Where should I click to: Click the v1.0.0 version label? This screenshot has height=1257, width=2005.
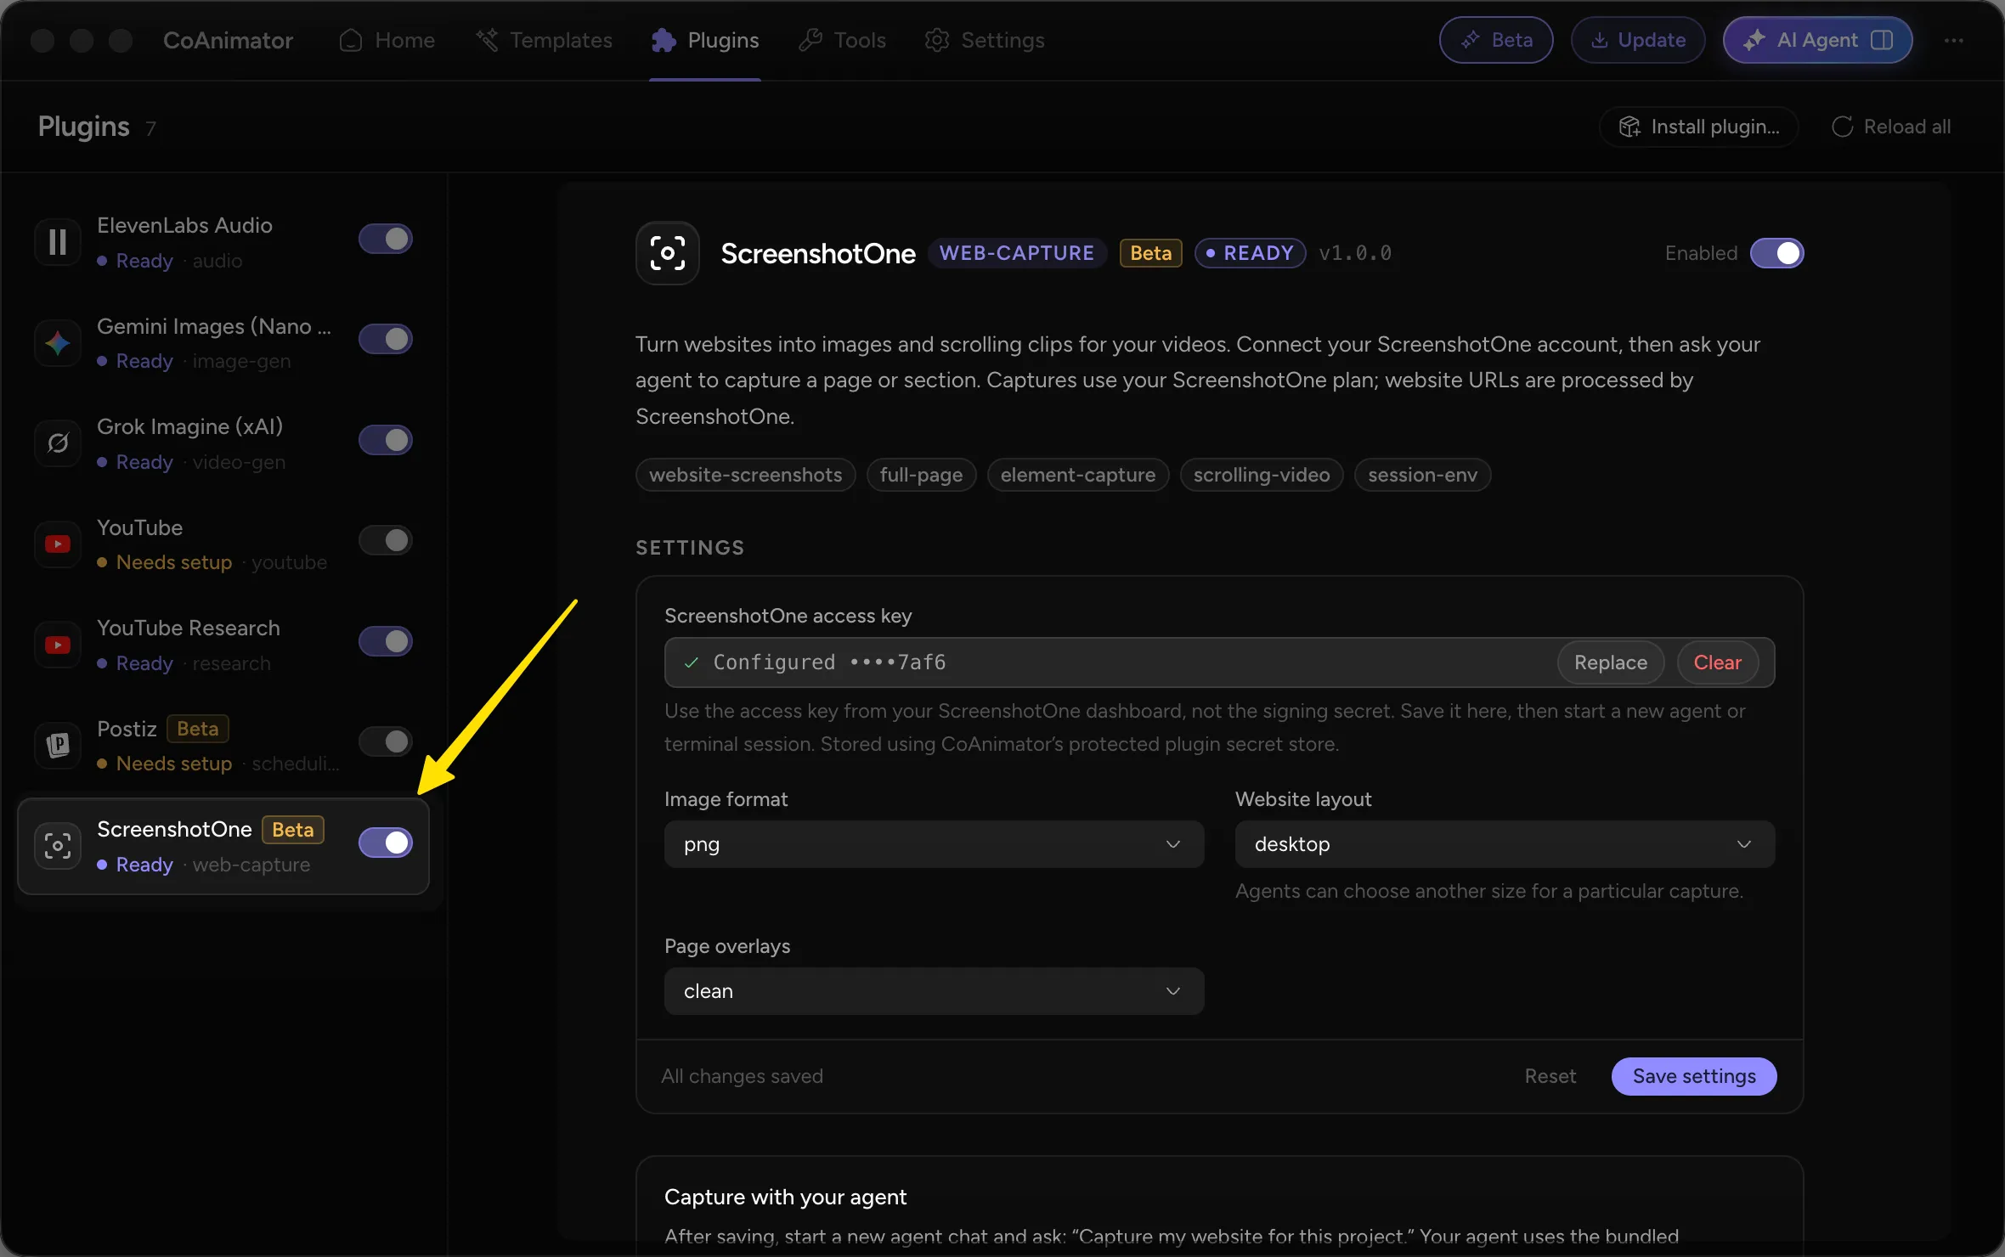click(1355, 253)
